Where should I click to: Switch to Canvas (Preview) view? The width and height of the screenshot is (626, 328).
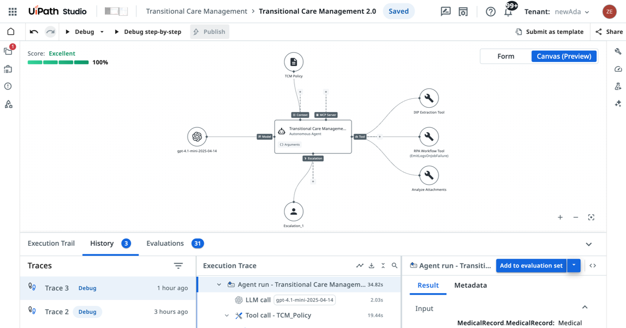(x=564, y=56)
